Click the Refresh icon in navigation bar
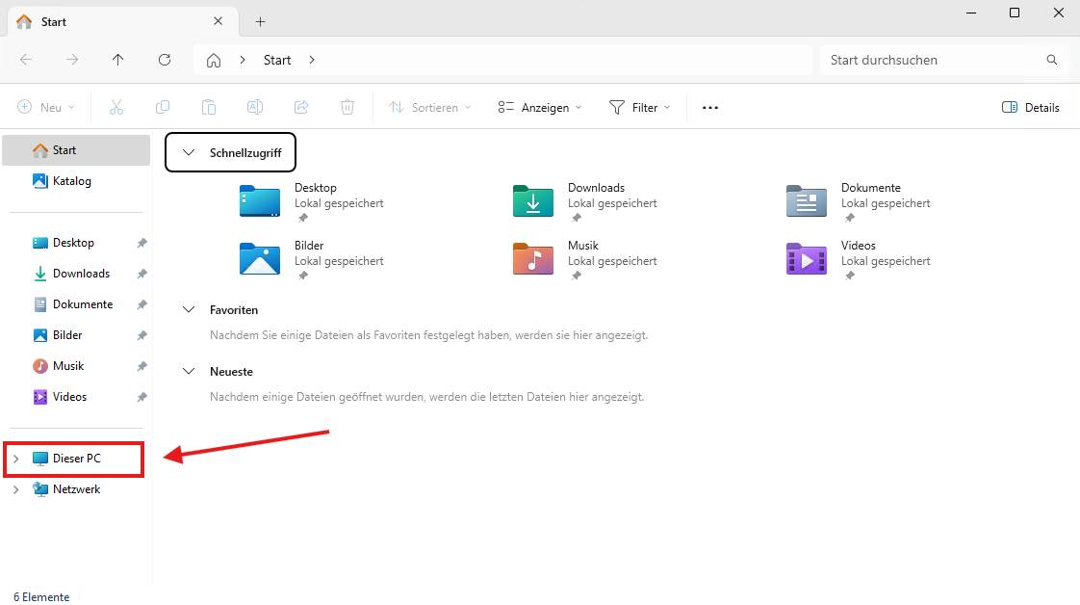1080x605 pixels. (x=165, y=60)
